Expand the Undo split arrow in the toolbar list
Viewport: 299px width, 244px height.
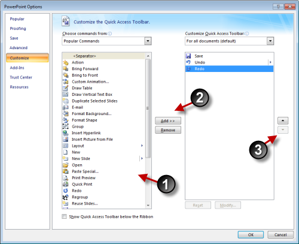click(270, 62)
